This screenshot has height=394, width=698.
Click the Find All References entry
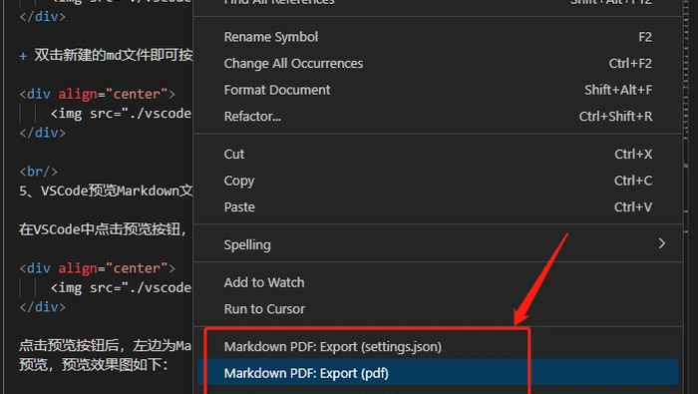coord(438,3)
